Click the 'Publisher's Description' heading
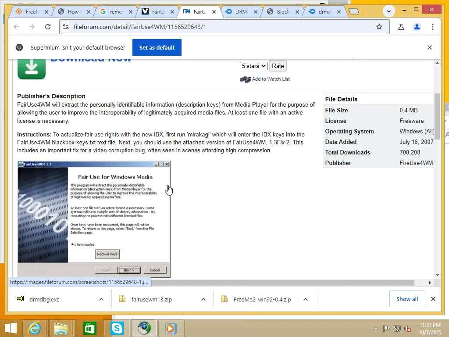This screenshot has width=449, height=337. (x=51, y=96)
